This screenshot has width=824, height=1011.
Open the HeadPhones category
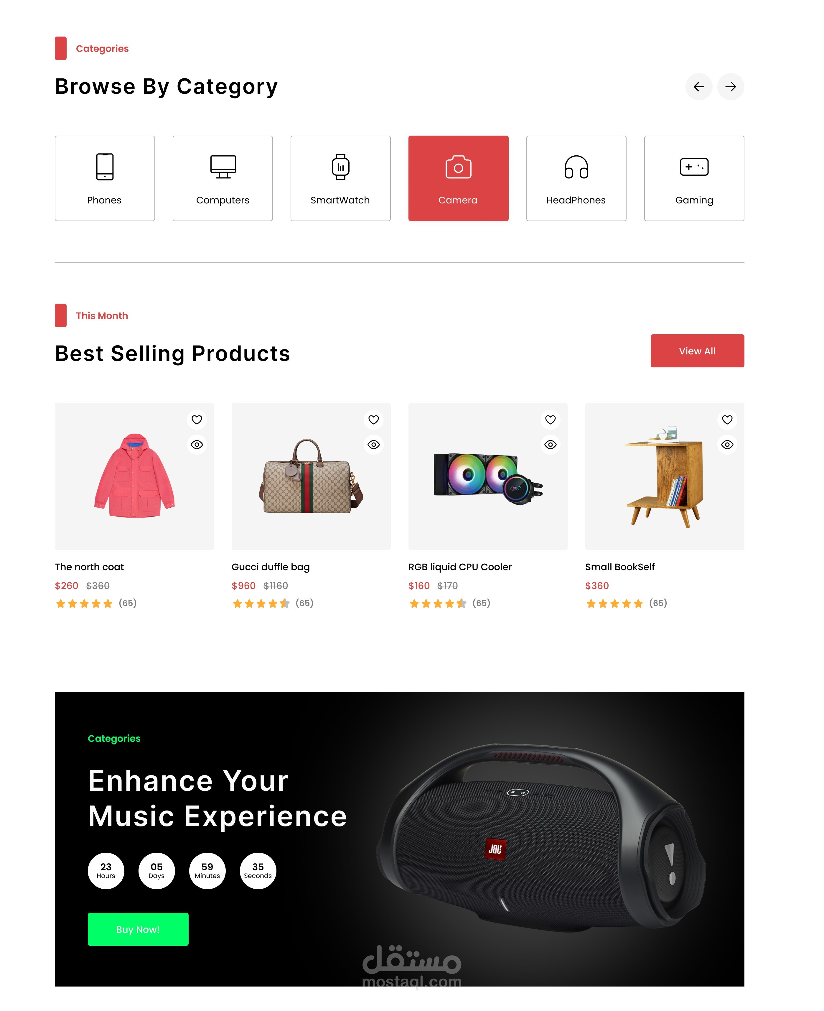coord(576,178)
